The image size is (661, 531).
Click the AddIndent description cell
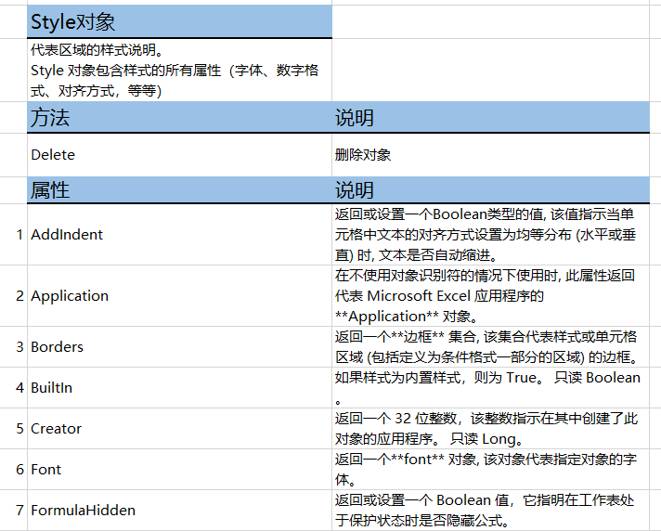[491, 234]
